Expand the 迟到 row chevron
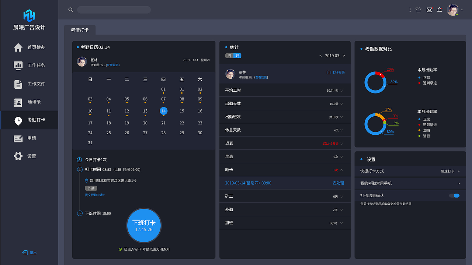472x265 pixels. (341, 144)
